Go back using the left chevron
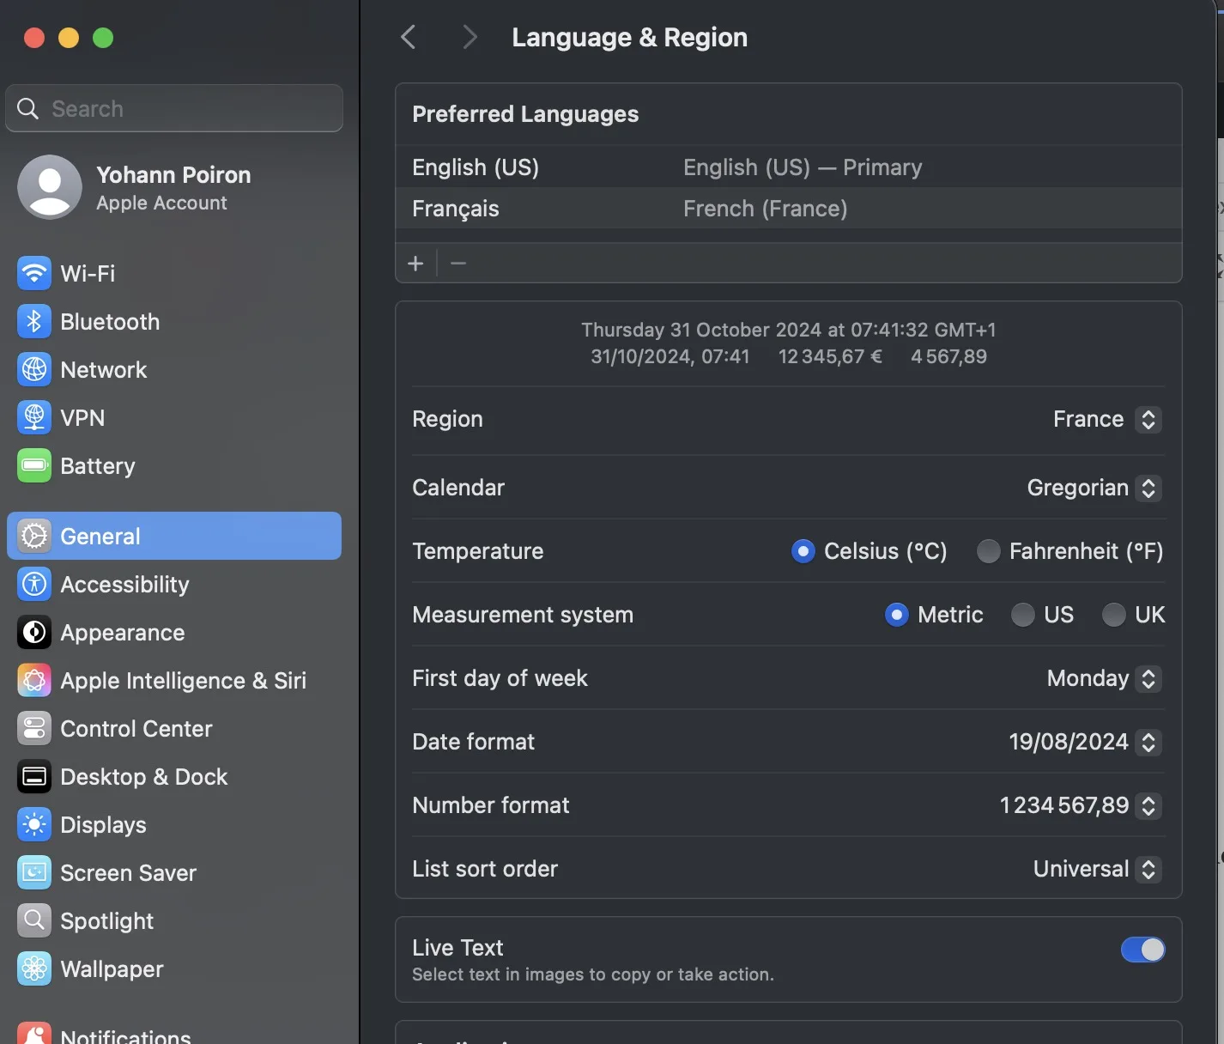 (x=409, y=38)
